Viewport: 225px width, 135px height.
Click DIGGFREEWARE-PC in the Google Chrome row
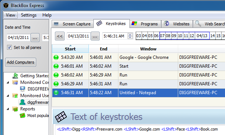(x=198, y=57)
